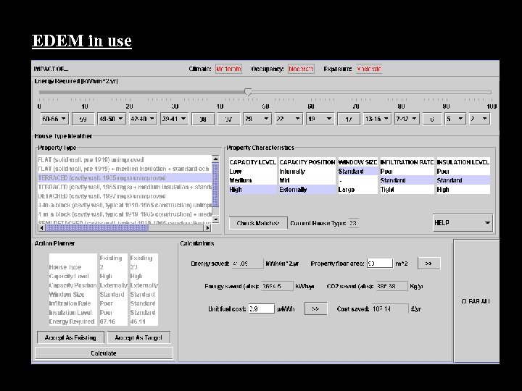Click the property list scroll right arrow
Image resolution: width=522 pixels, height=391 pixels.
click(x=207, y=228)
